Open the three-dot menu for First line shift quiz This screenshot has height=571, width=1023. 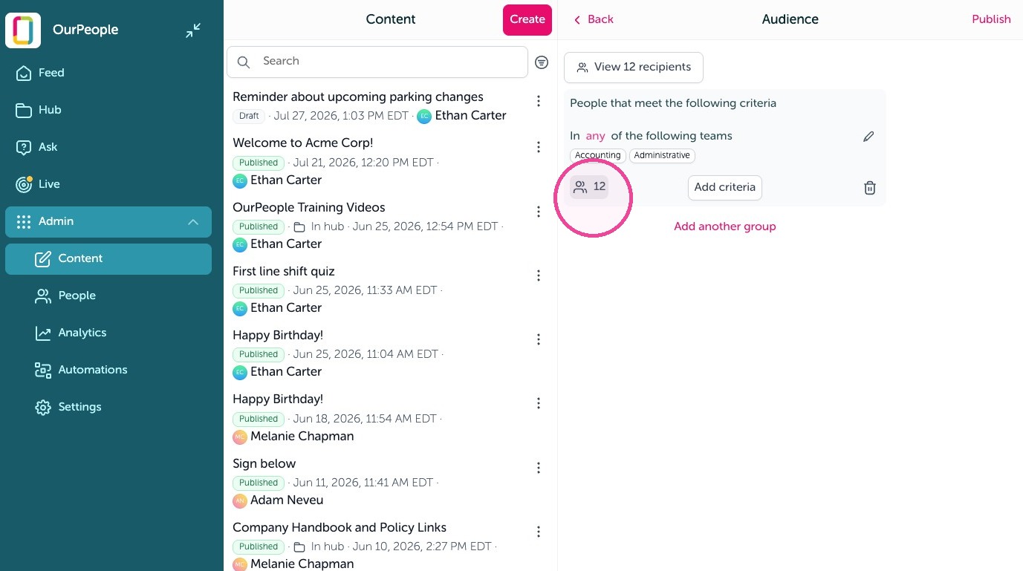[539, 275]
